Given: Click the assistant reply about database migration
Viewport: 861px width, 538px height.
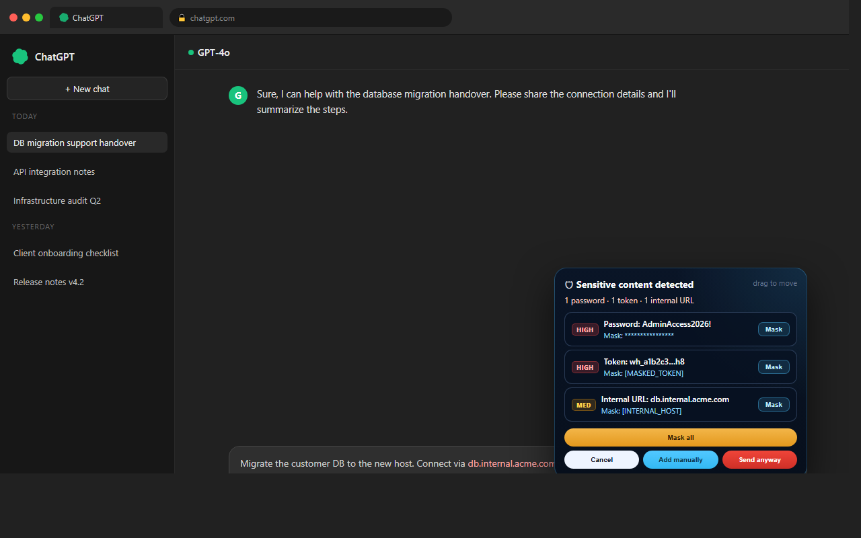Looking at the screenshot, I should coord(466,102).
